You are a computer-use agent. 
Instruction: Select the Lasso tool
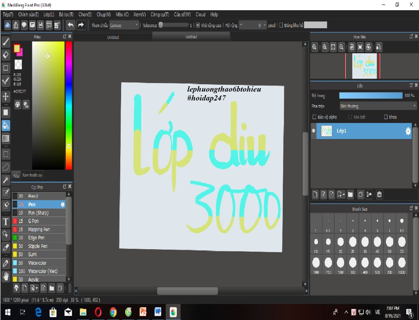tap(6, 167)
